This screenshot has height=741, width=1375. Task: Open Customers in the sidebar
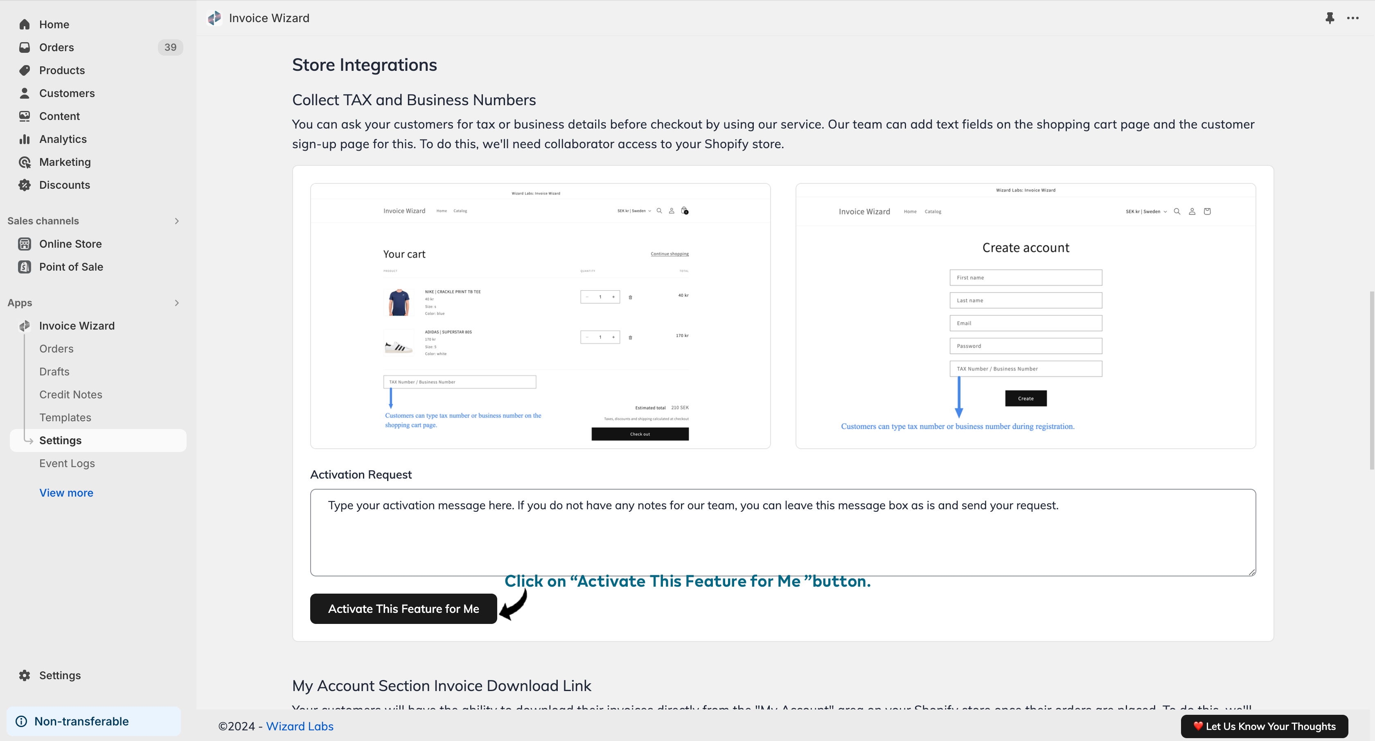click(x=67, y=93)
